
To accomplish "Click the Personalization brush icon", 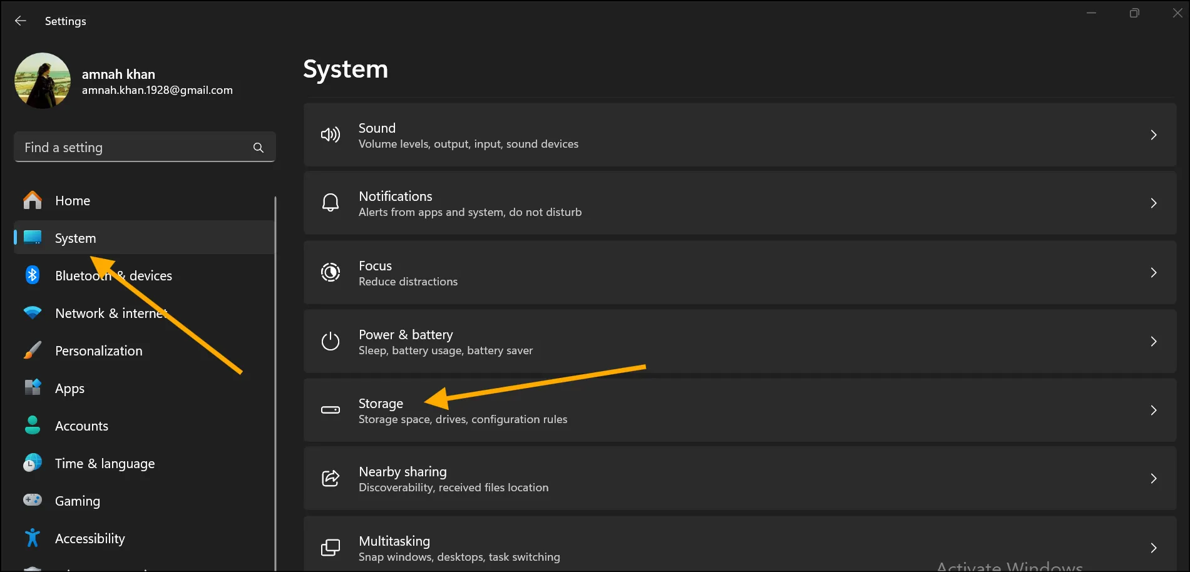I will click(32, 350).
